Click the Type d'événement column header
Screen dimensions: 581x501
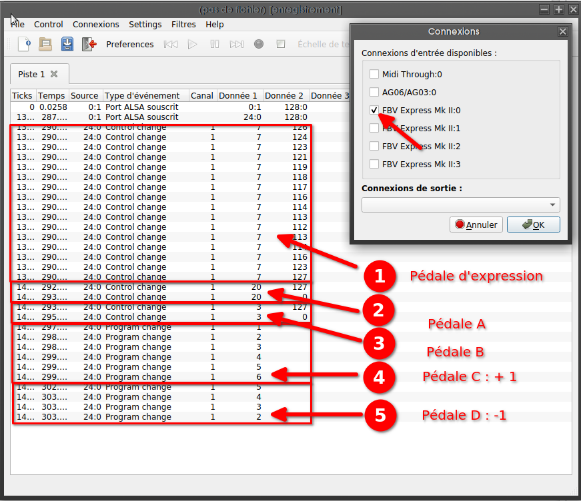point(146,95)
